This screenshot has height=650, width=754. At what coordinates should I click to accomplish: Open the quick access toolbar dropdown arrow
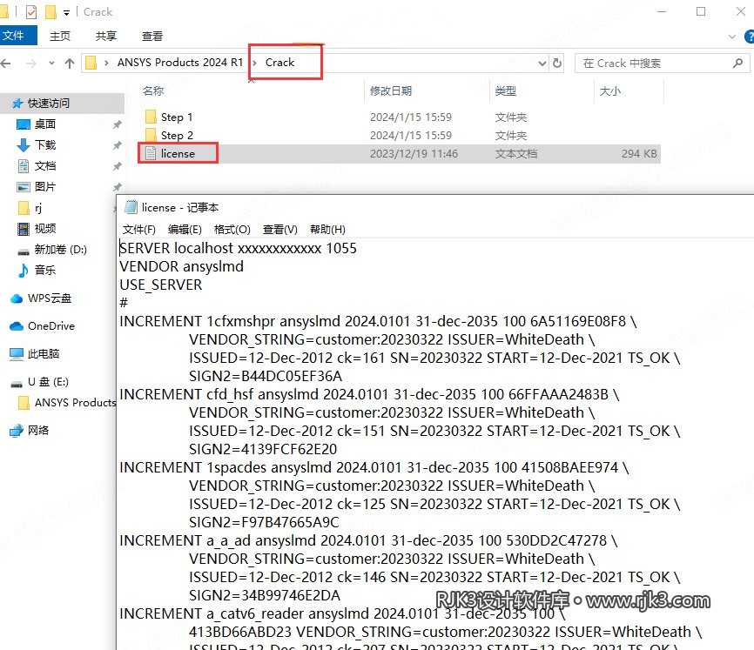coord(66,12)
